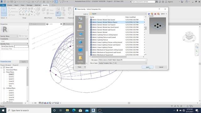Image resolution: width=201 pixels, height=113 pixels.
Task: Click the Sign In button in title bar
Action: coord(169,2)
